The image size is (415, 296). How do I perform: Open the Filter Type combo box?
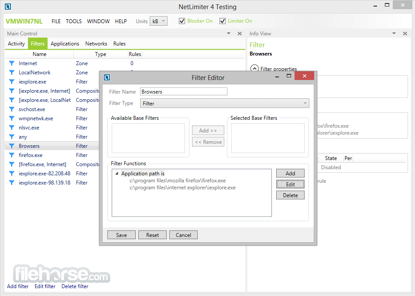pos(224,103)
